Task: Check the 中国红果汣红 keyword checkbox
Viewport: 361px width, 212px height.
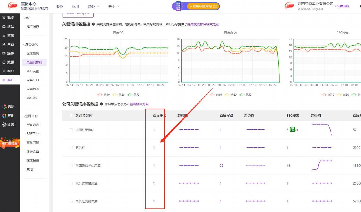Action: coord(71,130)
